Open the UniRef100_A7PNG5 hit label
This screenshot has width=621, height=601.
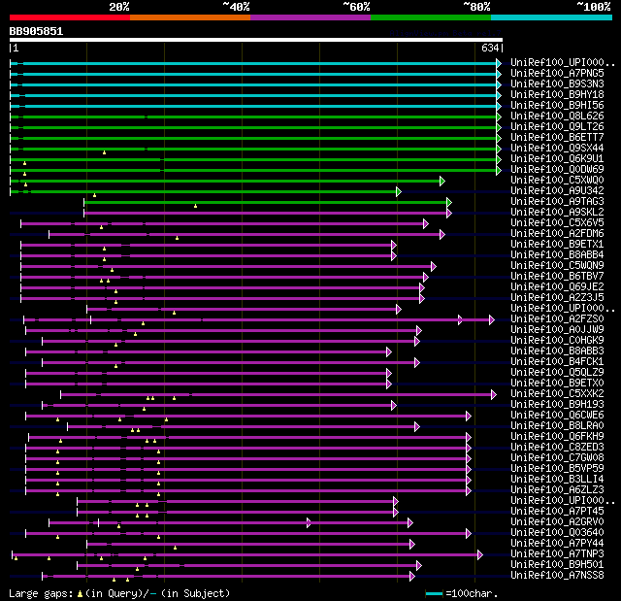557,73
